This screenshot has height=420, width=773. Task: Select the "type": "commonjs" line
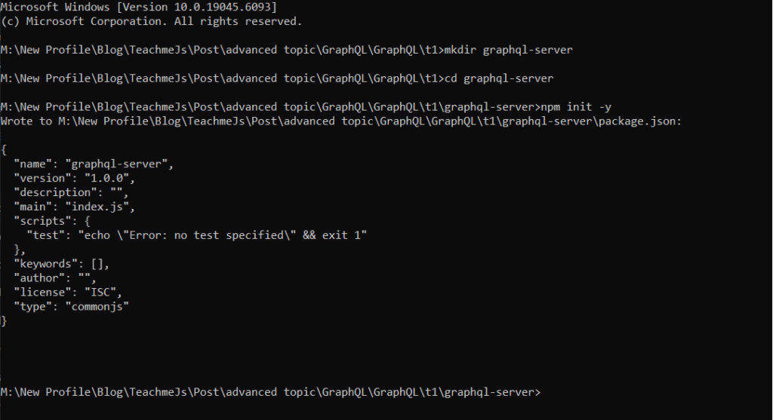pyautogui.click(x=72, y=307)
